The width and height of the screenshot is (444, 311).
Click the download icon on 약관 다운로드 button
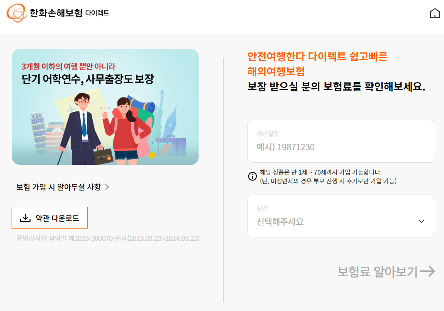[24, 217]
